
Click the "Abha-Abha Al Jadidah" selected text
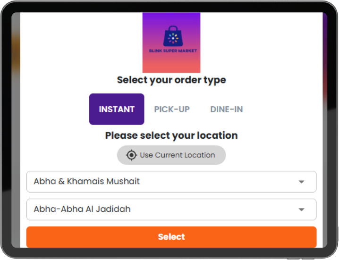[x=82, y=209]
